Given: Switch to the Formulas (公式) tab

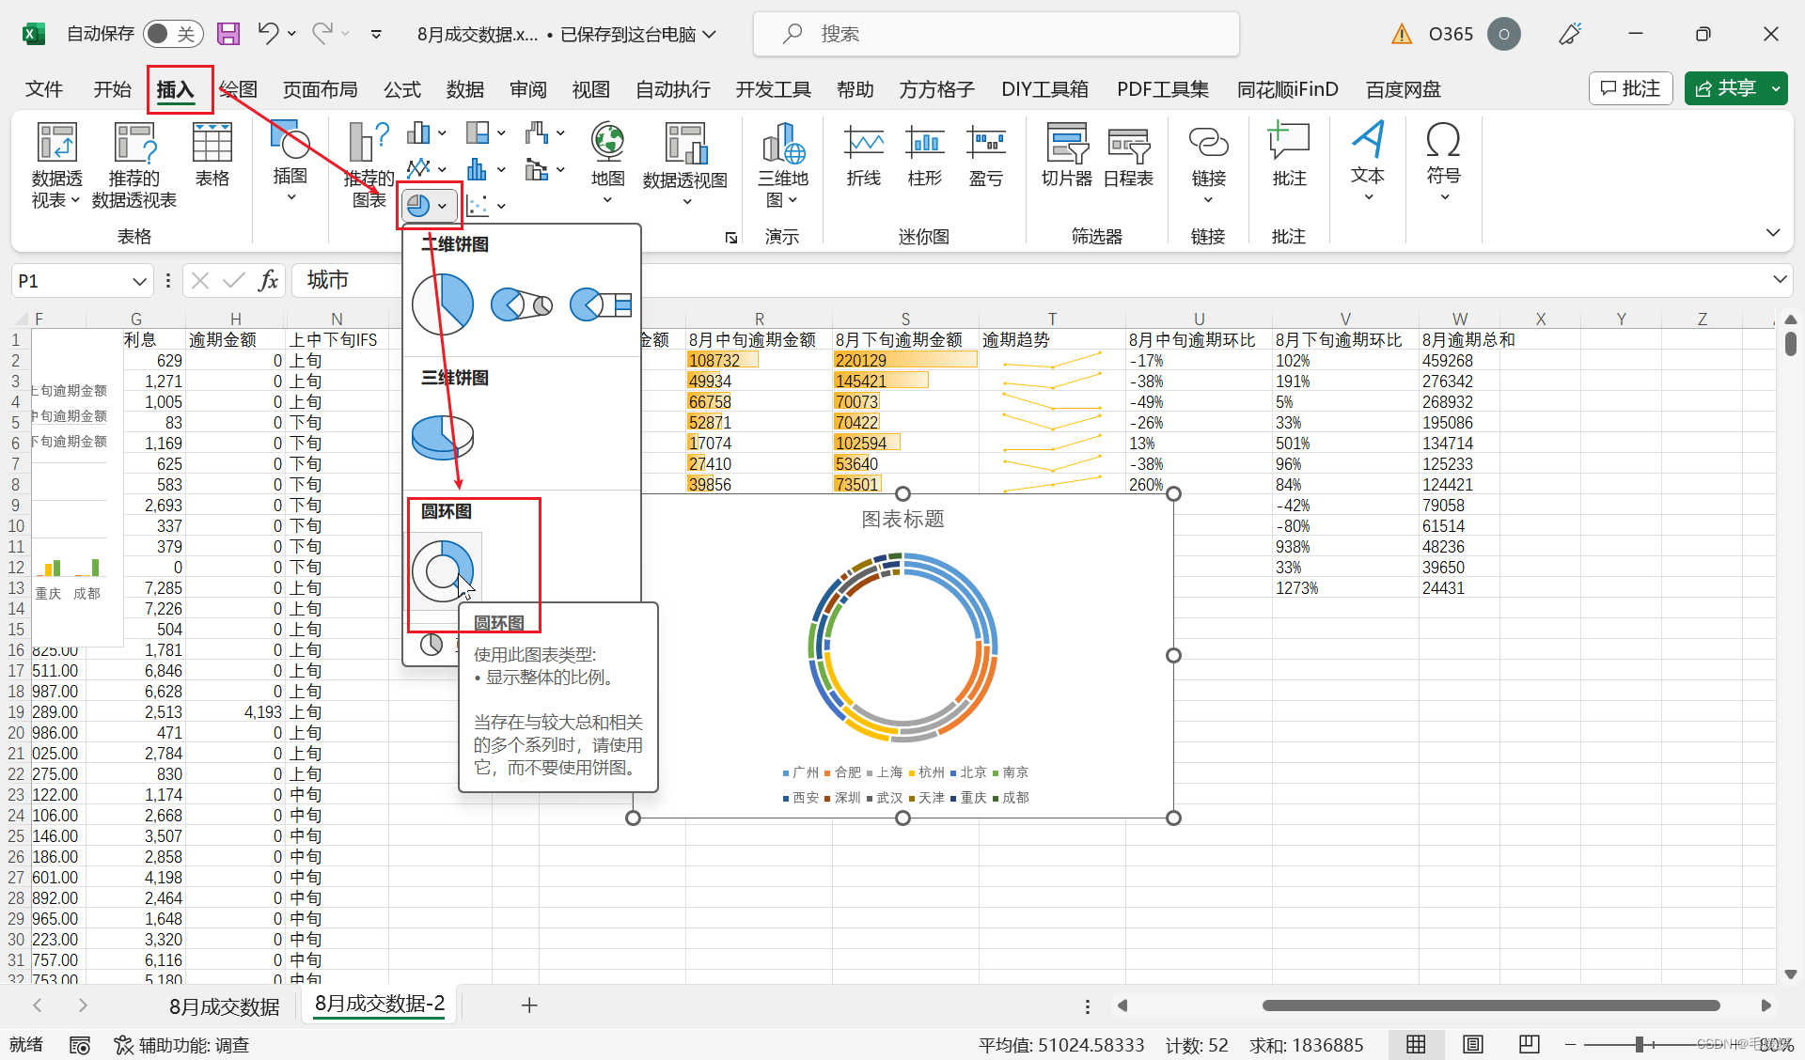Looking at the screenshot, I should tap(402, 89).
